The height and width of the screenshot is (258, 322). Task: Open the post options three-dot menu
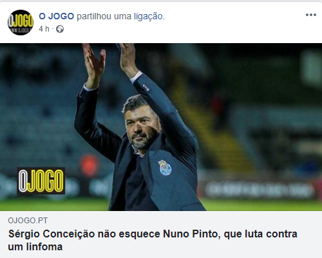coord(311,15)
